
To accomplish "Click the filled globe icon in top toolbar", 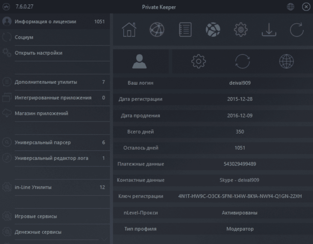I will [x=213, y=30].
